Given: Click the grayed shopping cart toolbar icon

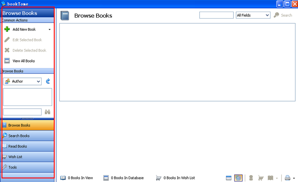Looking at the screenshot, I should [261, 178].
